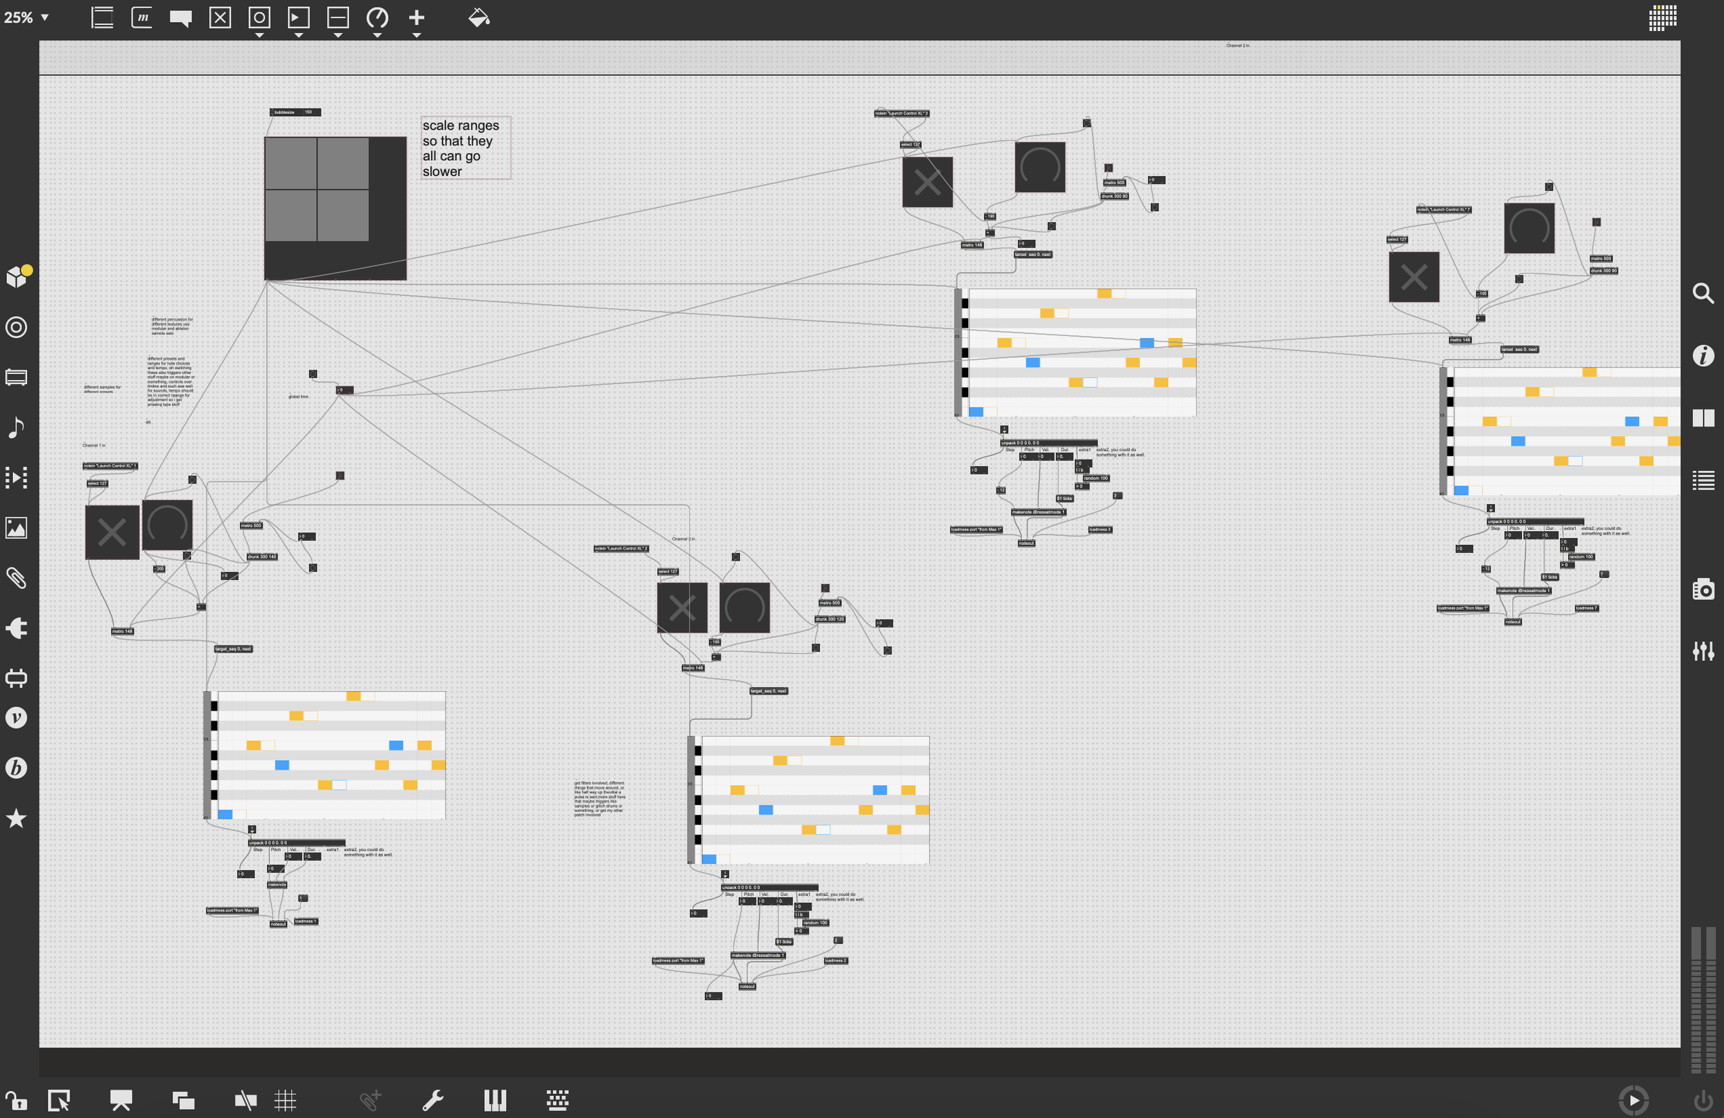Open the Vizzie modules sidebar icon
The width and height of the screenshot is (1724, 1118).
point(16,717)
